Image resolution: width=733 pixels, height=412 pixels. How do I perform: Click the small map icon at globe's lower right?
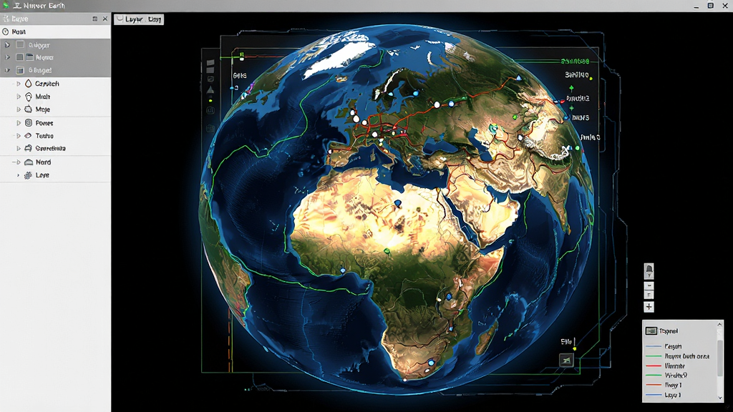pos(567,360)
